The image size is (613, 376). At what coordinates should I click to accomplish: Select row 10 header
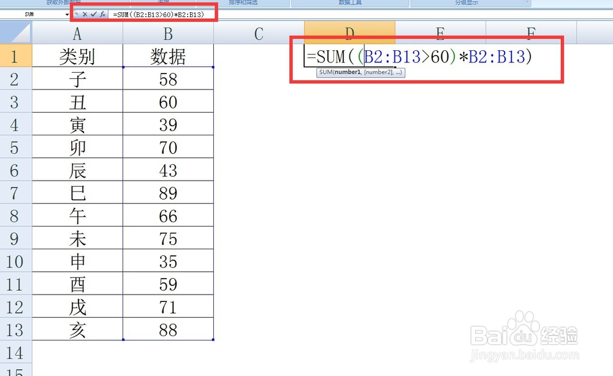pos(16,260)
